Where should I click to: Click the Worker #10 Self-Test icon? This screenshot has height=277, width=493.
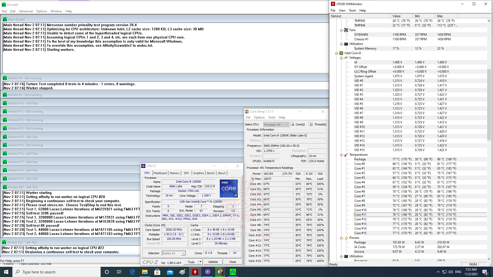click(5, 103)
